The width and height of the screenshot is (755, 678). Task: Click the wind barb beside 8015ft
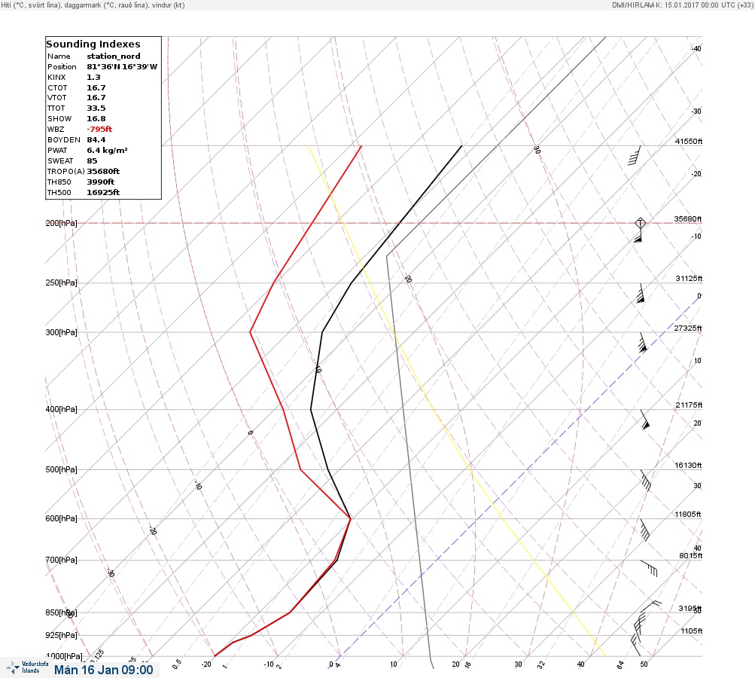pos(649,568)
